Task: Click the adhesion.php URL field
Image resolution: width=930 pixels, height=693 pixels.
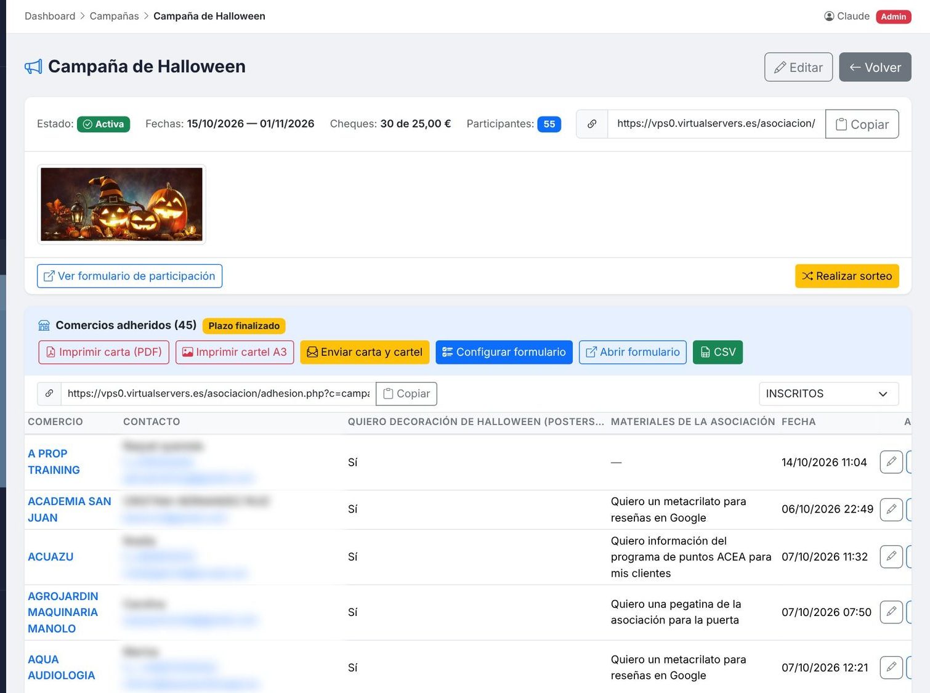Action: click(219, 394)
